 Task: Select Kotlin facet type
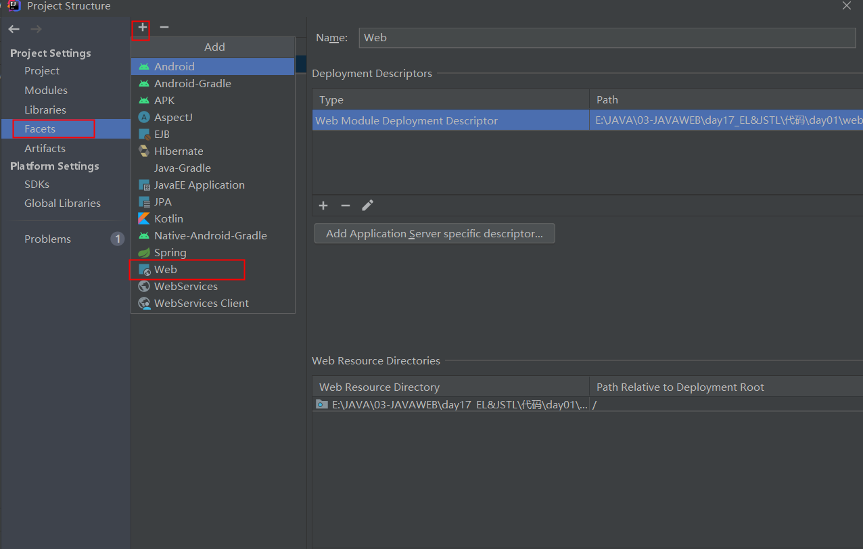coord(213,218)
